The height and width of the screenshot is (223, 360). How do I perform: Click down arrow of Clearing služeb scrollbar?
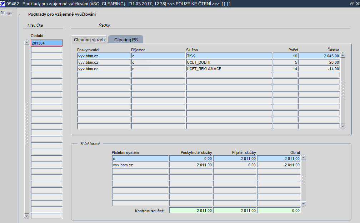343,126
